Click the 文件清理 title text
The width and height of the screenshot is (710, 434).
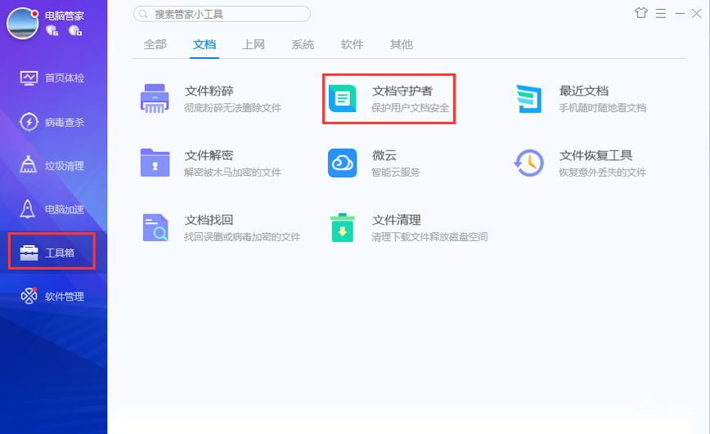coord(397,220)
